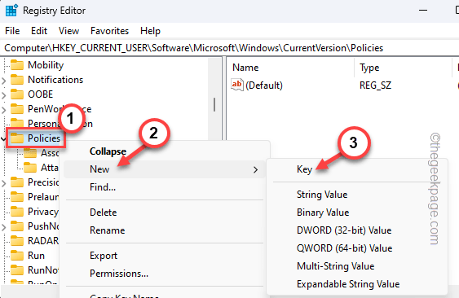Select the Mobility tree item label
459x298 pixels.
(x=46, y=65)
